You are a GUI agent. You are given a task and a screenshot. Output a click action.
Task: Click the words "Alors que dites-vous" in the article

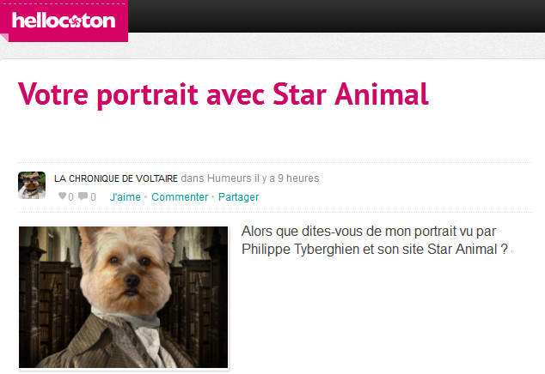[302, 232]
